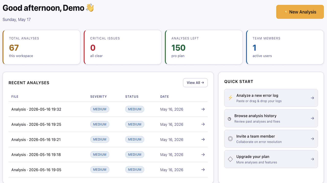Click the Team Members card
The image size is (327, 183).
click(285, 47)
